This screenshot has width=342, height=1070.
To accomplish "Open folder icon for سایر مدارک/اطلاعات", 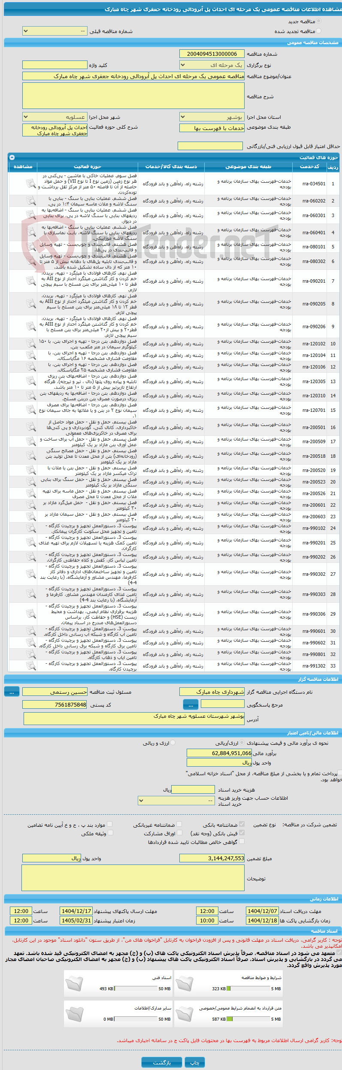I will coord(75,1014).
